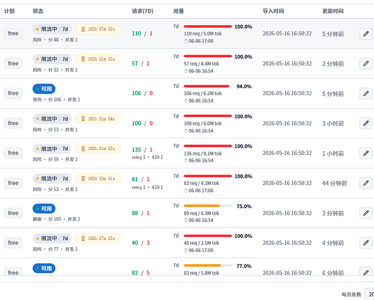
Task: Sort by the 更新时间 column header
Action: point(333,11)
